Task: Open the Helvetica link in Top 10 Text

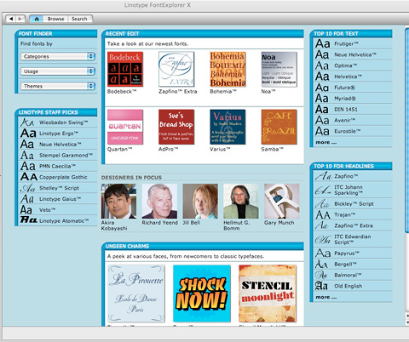Action: click(x=348, y=77)
